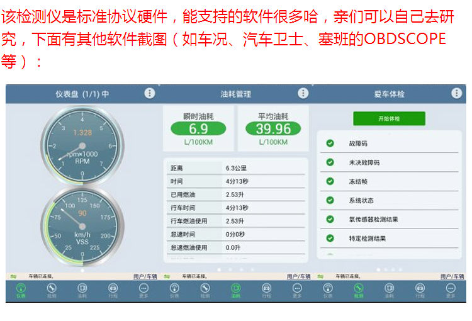Click the 90 speed reading
Viewport: 472px width, 321px height.
(82, 213)
